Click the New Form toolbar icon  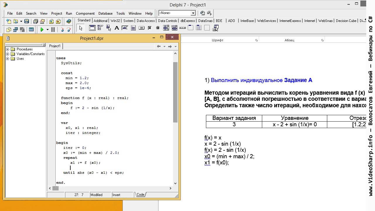31,29
